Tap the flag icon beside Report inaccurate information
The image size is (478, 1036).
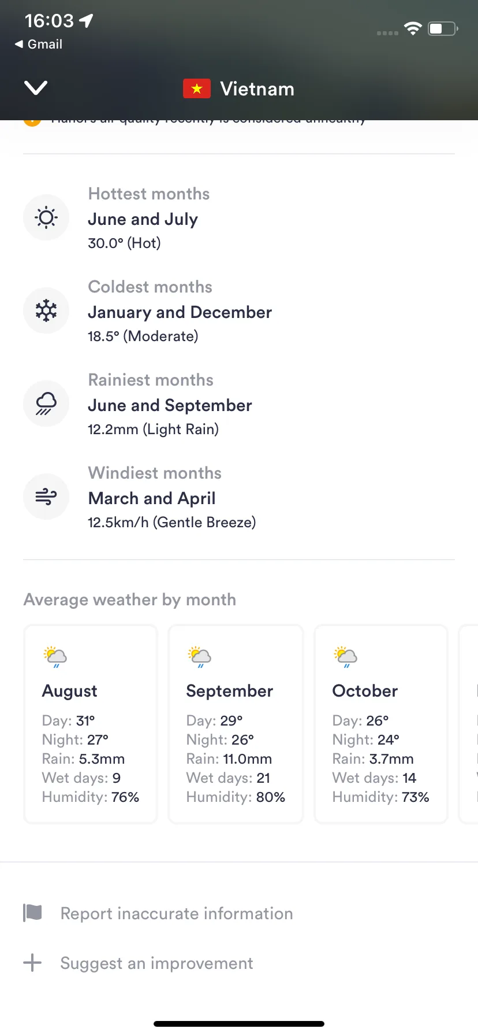tap(32, 913)
